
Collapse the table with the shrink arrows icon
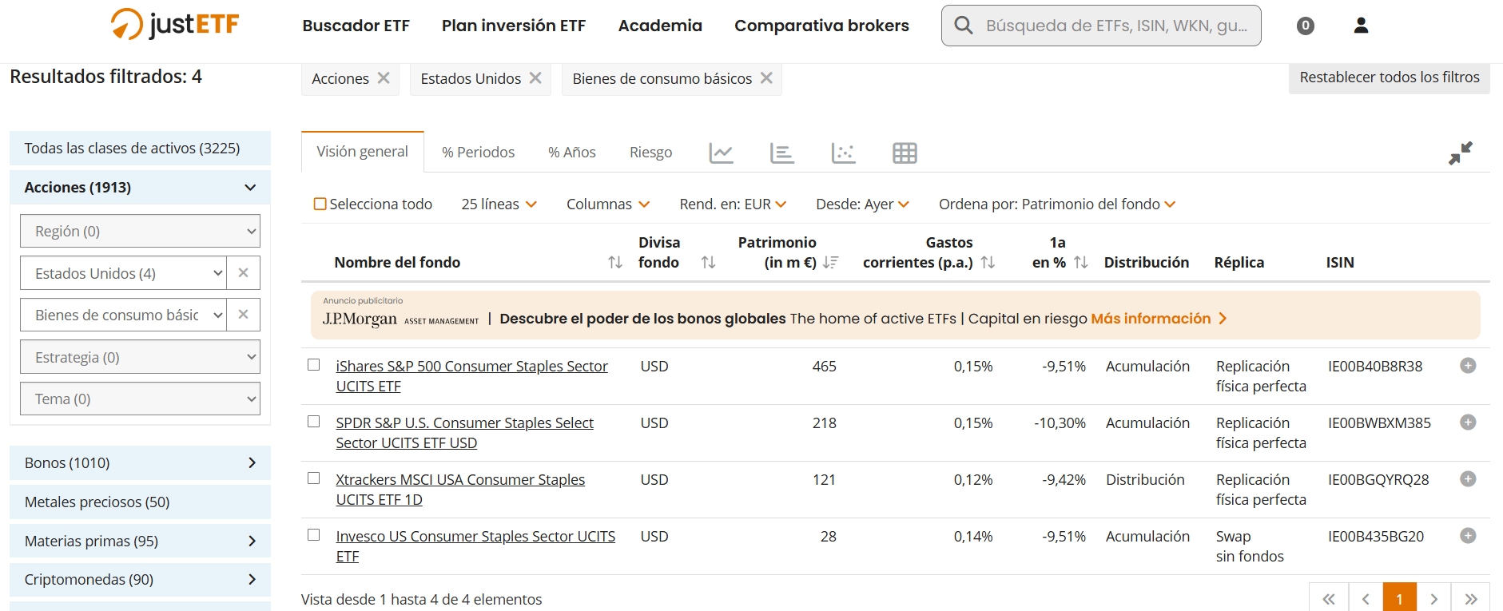pos(1461,153)
